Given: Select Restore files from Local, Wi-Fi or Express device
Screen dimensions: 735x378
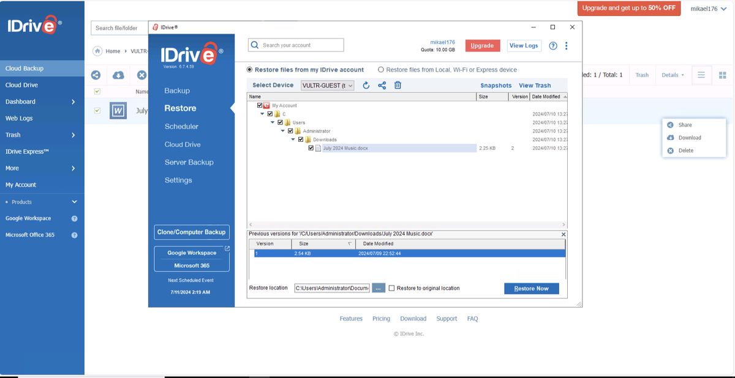Looking at the screenshot, I should pos(382,69).
